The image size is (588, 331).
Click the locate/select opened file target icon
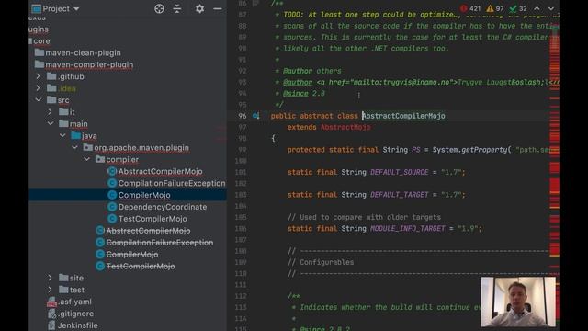coord(159,8)
